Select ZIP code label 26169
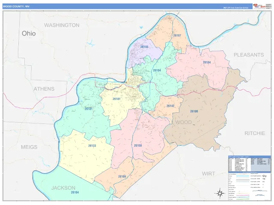Viewport: 274px width, 205px height. pos(122,176)
